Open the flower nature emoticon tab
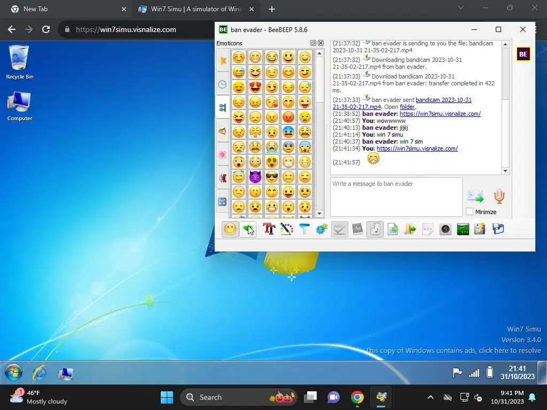The width and height of the screenshot is (547, 410). pos(223,154)
